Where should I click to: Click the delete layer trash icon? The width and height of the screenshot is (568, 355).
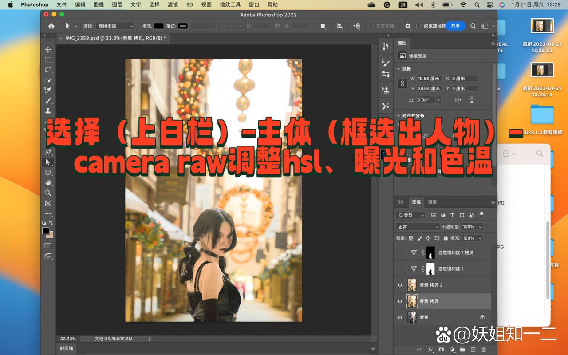(x=484, y=349)
